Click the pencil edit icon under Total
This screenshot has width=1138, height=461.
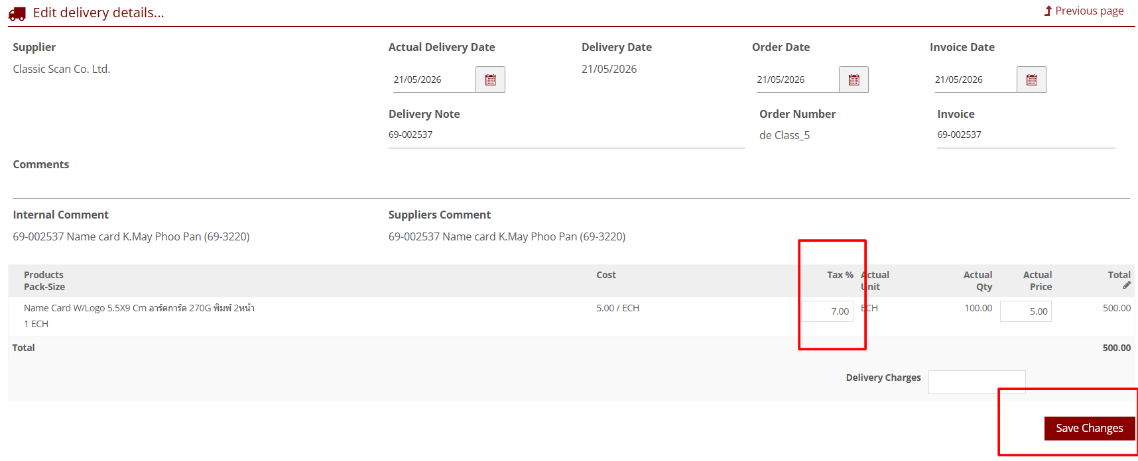click(1127, 285)
